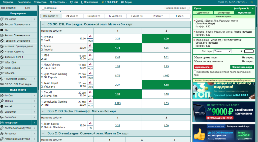
Task: Deselect highlighted Fnatic odds 1.30 in CS:GO
Action: tap(166, 39)
